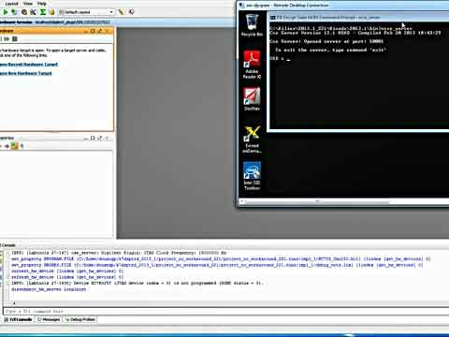Switch to the Debug Probes tab
The image size is (449, 337).
[80, 319]
